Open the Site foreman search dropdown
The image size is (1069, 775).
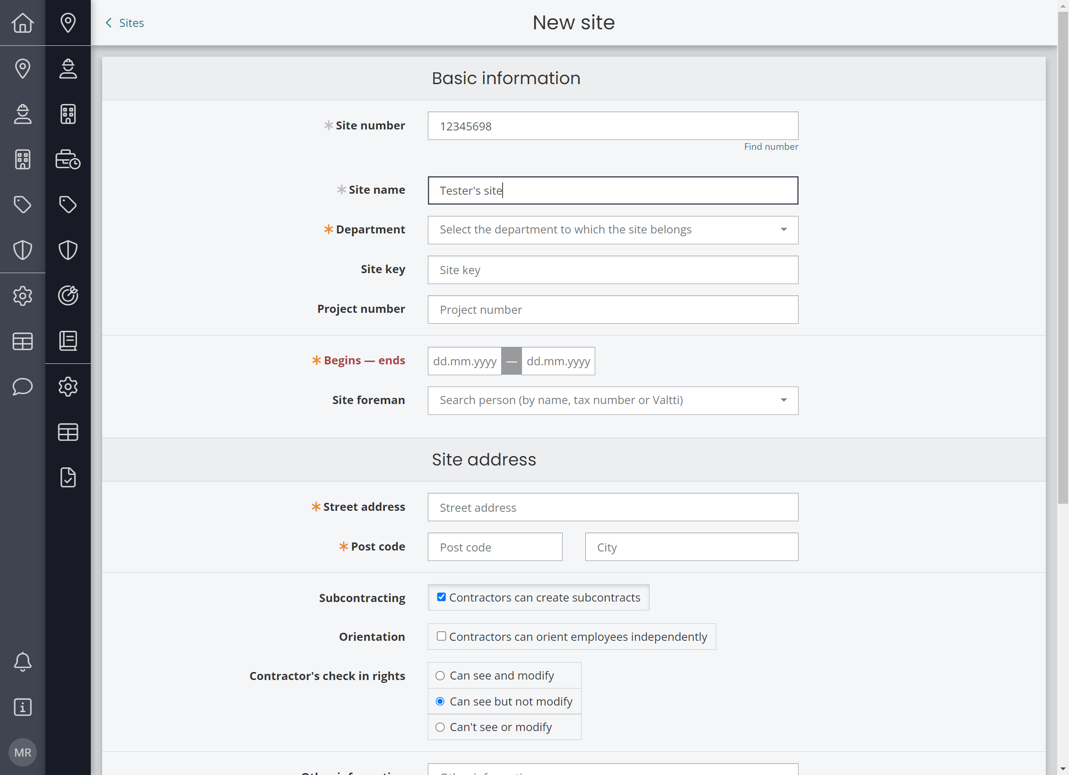point(613,400)
